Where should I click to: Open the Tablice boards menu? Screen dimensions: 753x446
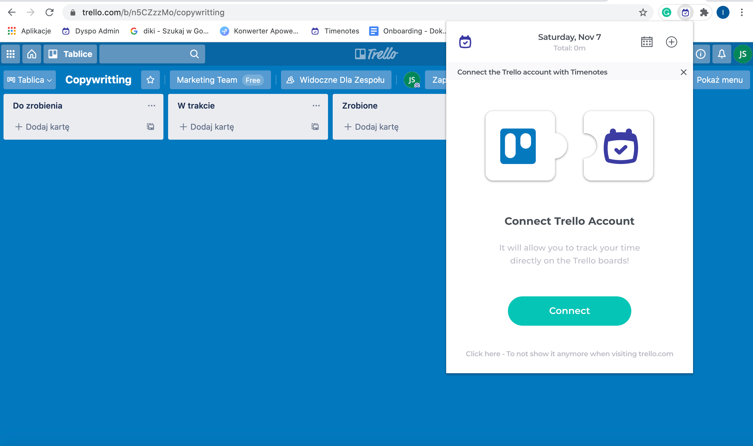click(x=70, y=54)
